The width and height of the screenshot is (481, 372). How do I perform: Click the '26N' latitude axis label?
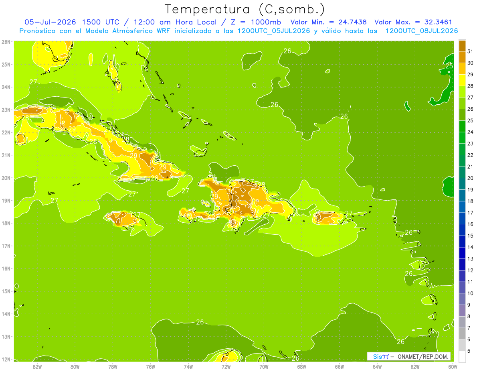pos(6,41)
